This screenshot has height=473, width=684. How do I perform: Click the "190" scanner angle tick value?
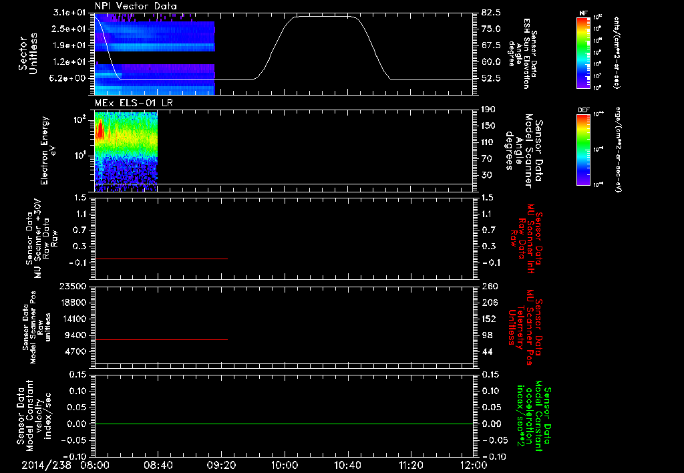[489, 110]
